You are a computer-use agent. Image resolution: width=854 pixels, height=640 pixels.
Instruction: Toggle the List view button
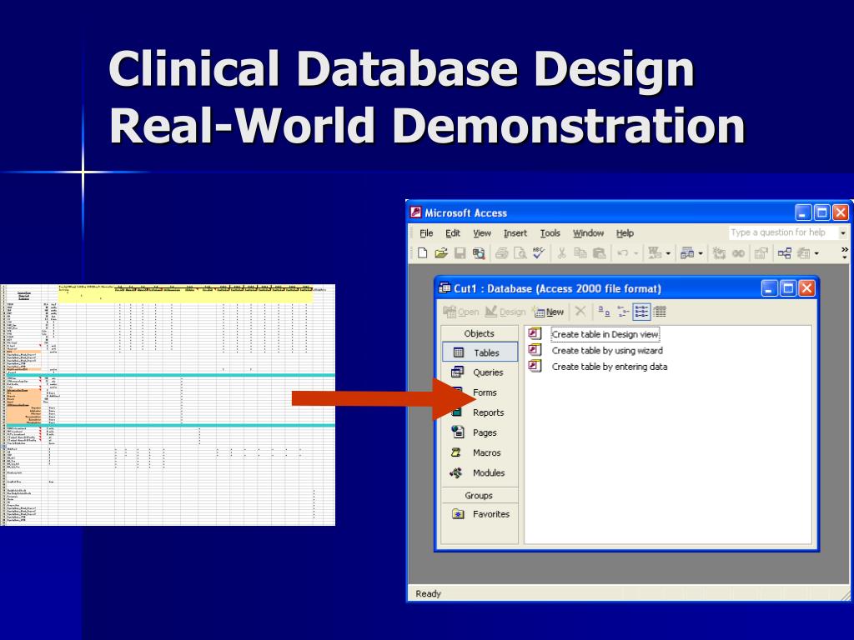click(x=641, y=312)
